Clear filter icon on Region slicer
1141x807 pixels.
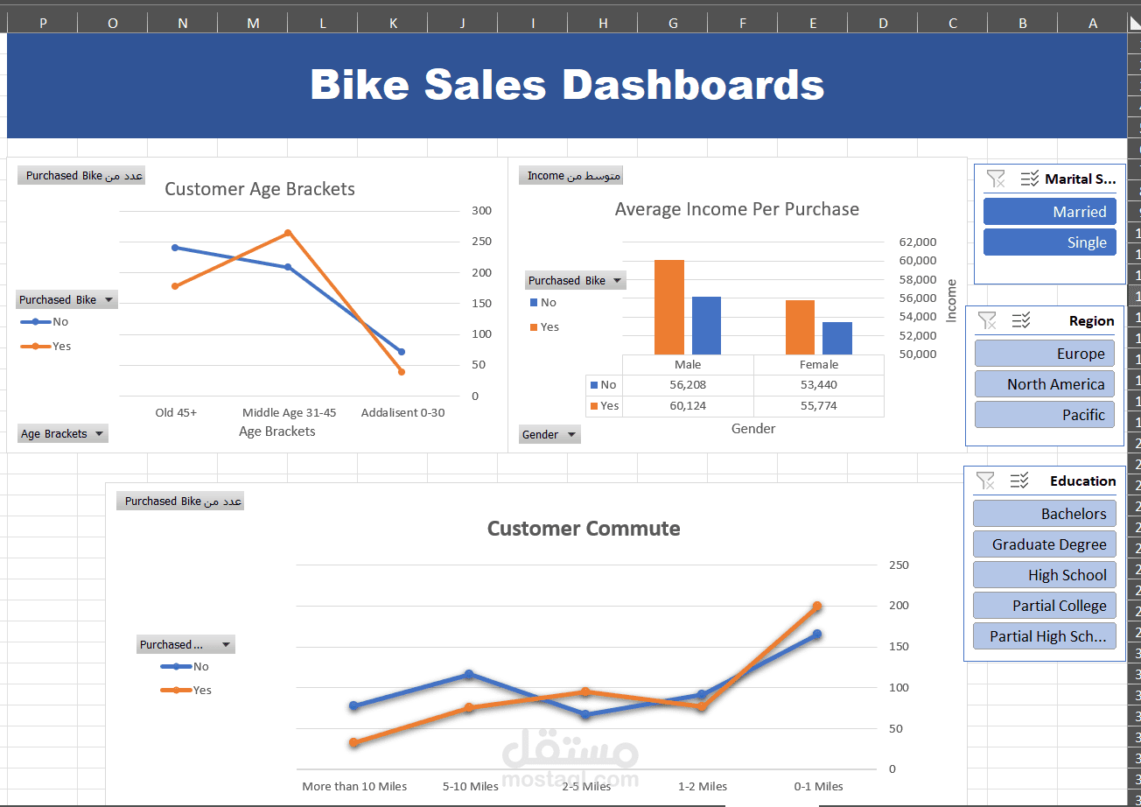(x=987, y=320)
